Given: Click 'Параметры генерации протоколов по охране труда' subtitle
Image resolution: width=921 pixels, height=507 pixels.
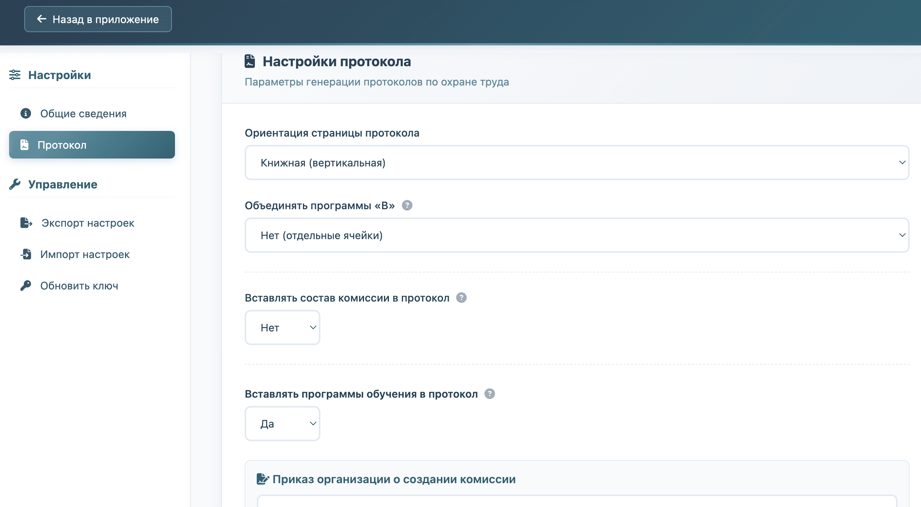Looking at the screenshot, I should pos(377,82).
